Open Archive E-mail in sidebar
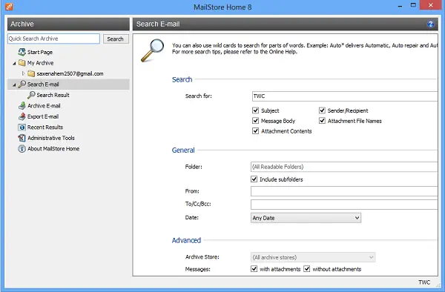The height and width of the screenshot is (292, 445). (x=44, y=106)
